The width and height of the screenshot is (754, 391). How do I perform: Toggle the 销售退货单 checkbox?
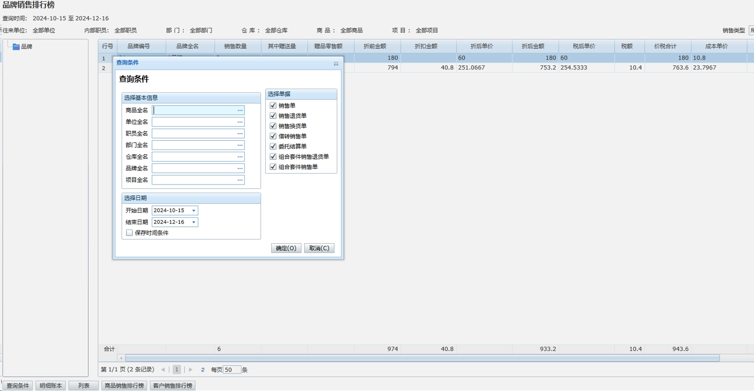[x=273, y=116]
